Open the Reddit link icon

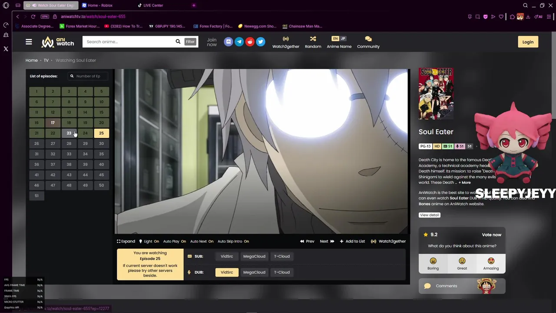click(250, 42)
